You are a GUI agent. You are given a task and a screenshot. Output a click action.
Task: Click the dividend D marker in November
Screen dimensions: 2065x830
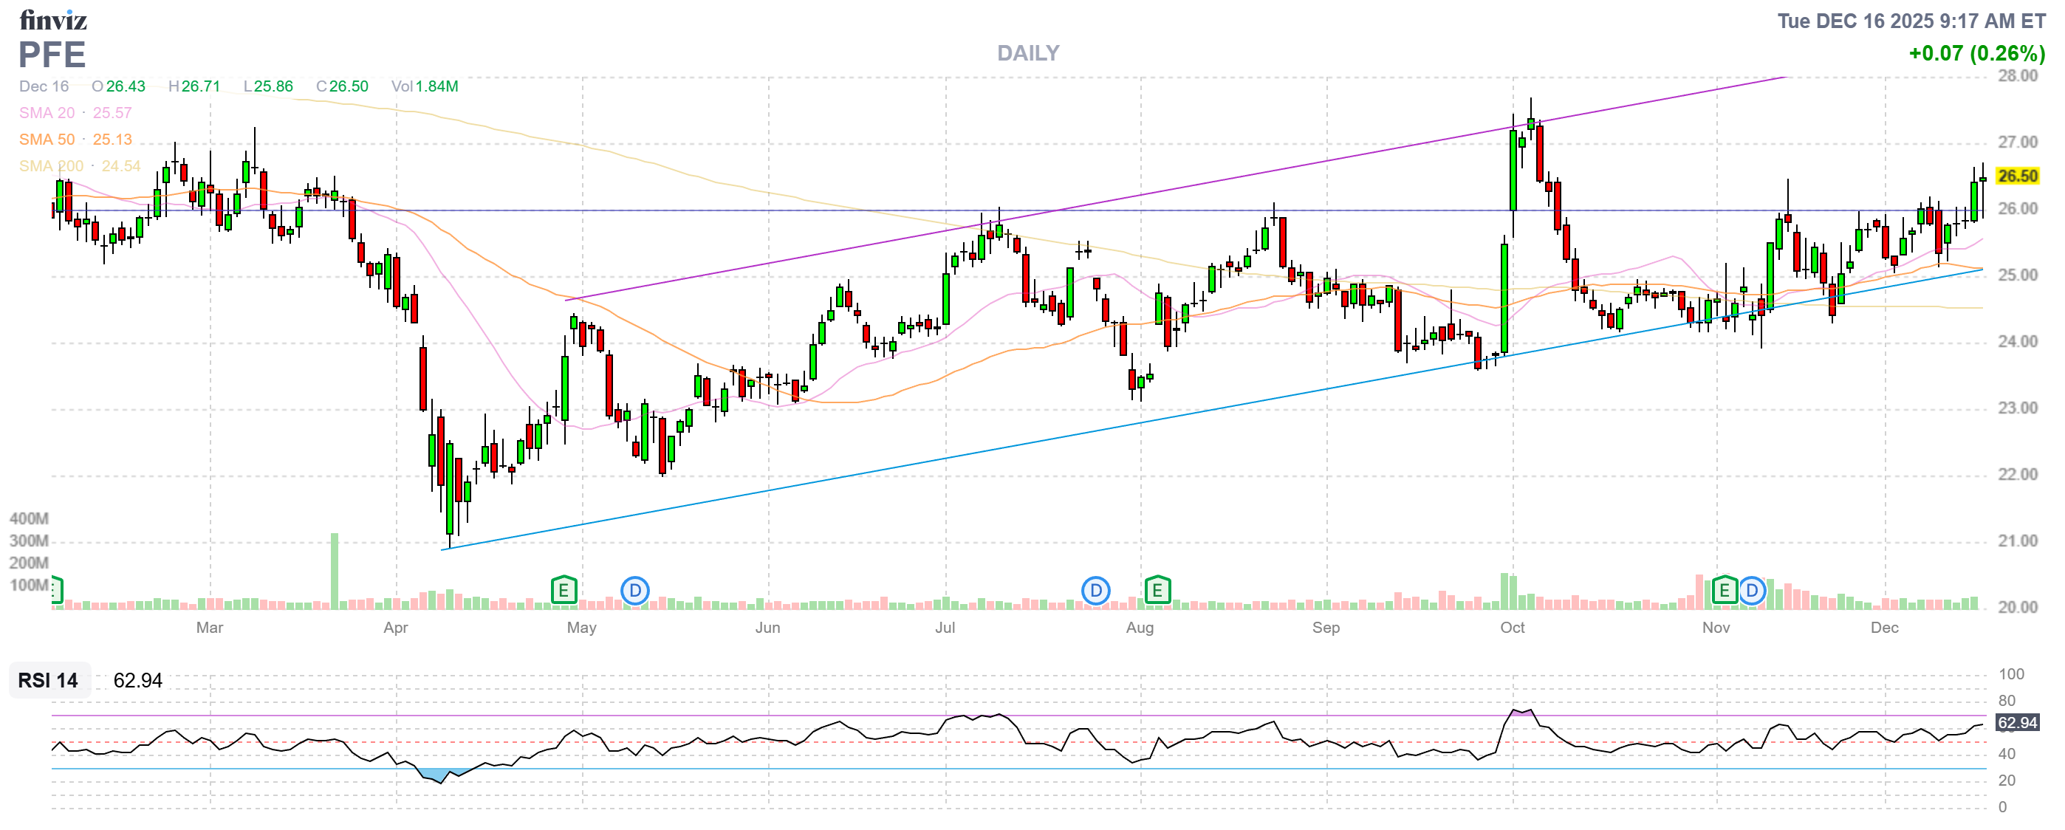pyautogui.click(x=1752, y=591)
